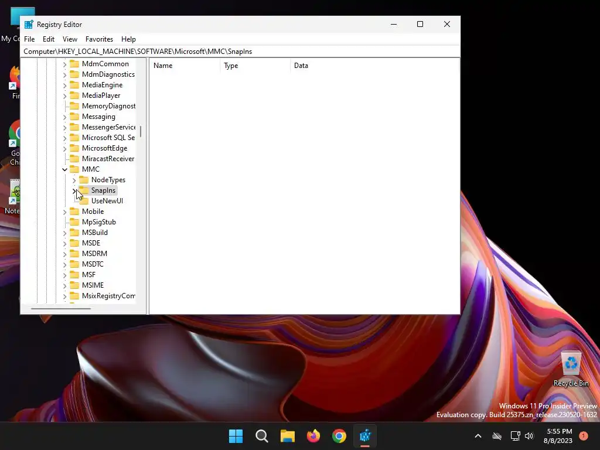Click the MsixRegistryCom folder icon
This screenshot has height=450, width=600.
74,295
